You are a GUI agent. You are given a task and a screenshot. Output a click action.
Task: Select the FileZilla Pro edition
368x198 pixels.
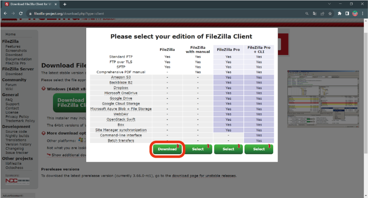tap(228, 149)
